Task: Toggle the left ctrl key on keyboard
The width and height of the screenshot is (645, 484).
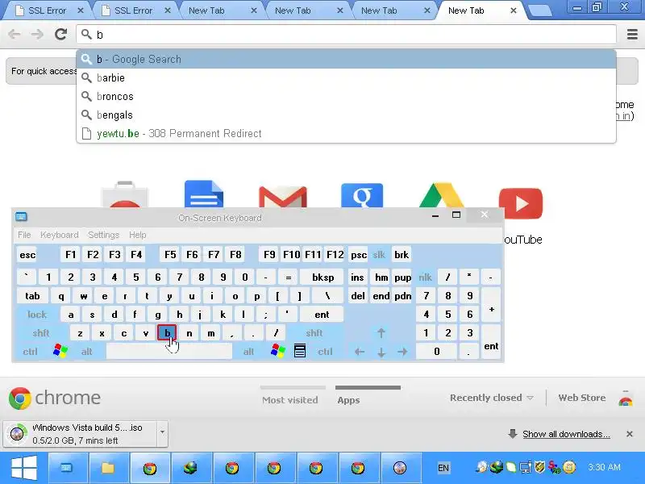Action: (30, 352)
